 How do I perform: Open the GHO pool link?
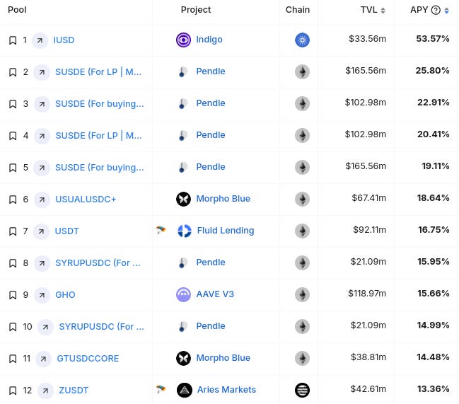click(x=65, y=295)
